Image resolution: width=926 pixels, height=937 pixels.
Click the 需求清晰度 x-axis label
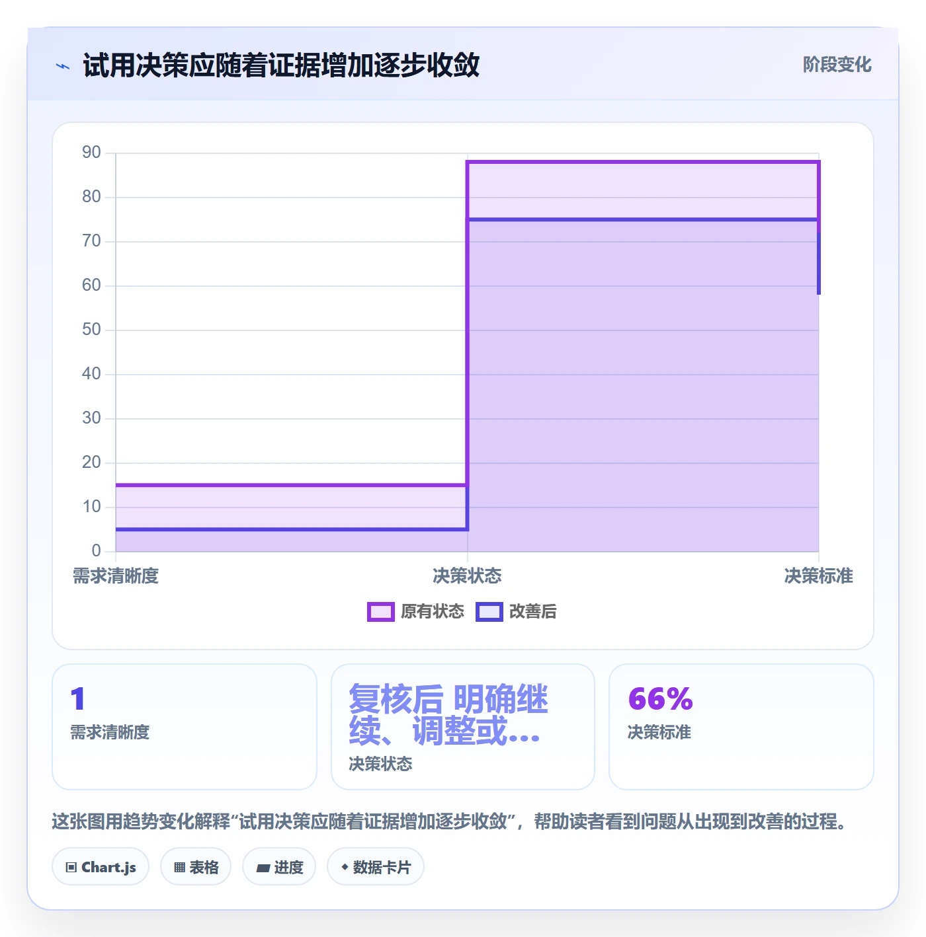[x=116, y=576]
